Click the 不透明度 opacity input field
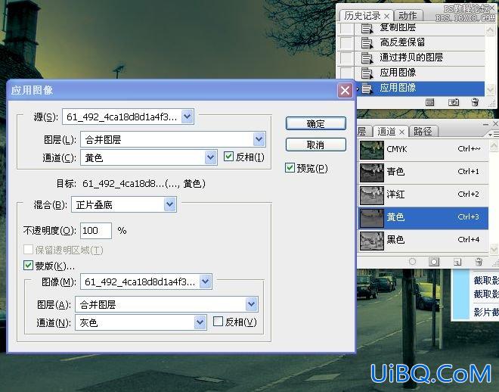499x392 pixels. pyautogui.click(x=96, y=230)
